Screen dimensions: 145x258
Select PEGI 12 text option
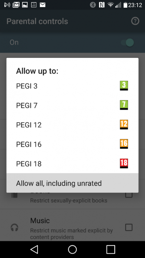pos(29,125)
